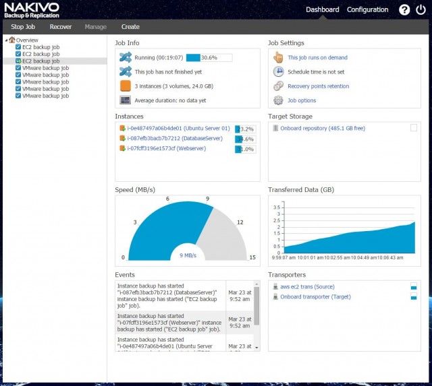Image resolution: width=432 pixels, height=386 pixels.
Task: Open the Manage menu
Action: (96, 27)
